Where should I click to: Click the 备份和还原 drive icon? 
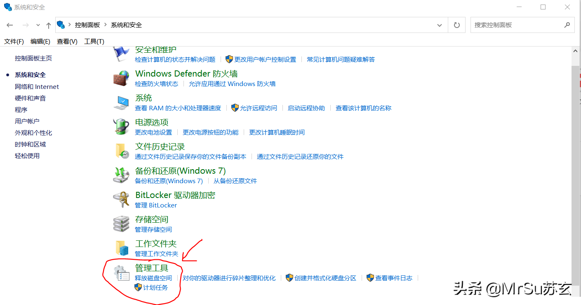(121, 175)
